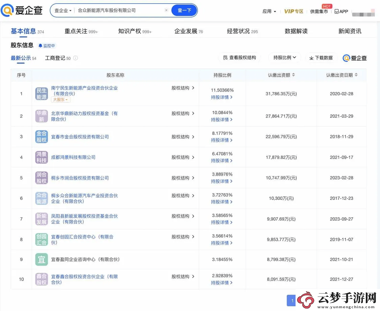
Task: Expand 股权结构 for 宜春市金合股权投资
Action: (x=183, y=137)
